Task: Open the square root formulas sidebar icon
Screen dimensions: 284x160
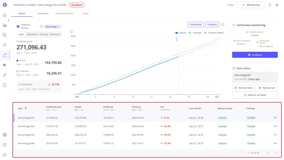Action: [5, 45]
